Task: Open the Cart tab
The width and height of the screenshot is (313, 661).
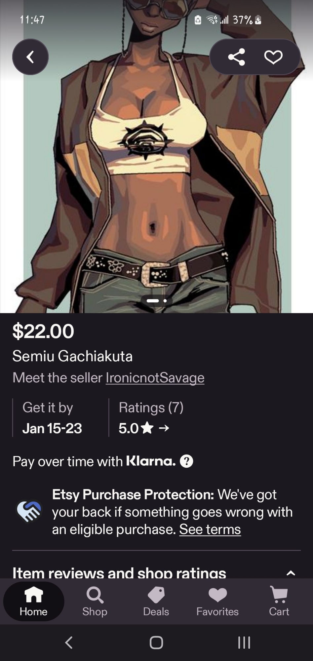Action: [279, 601]
